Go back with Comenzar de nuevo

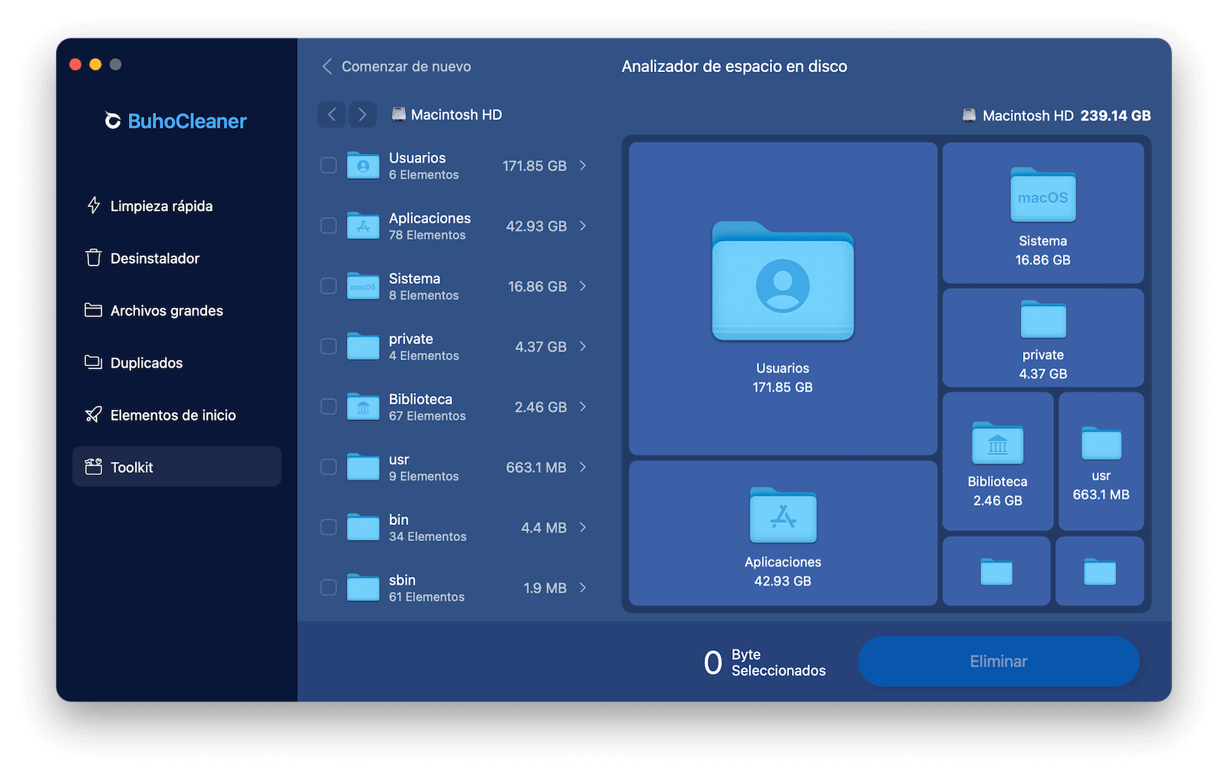coord(396,67)
